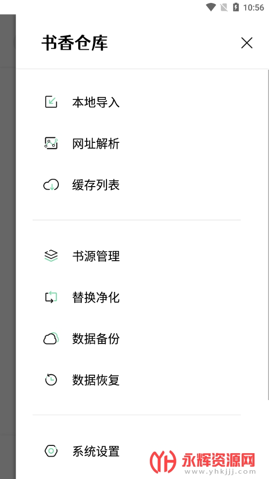This screenshot has height=479, width=269.
Task: Close the 书香仓库 drawer with X
Action: point(247,43)
